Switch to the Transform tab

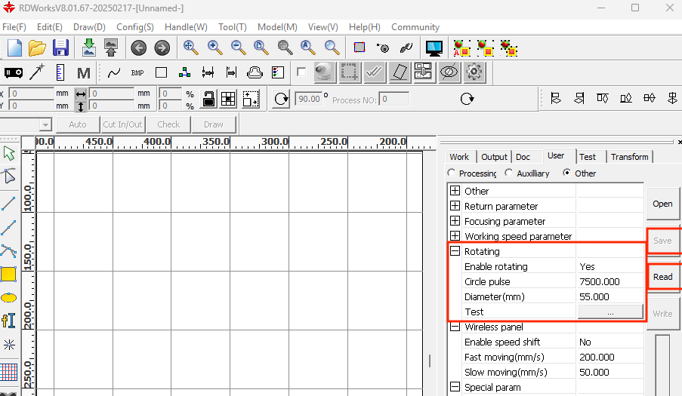629,157
